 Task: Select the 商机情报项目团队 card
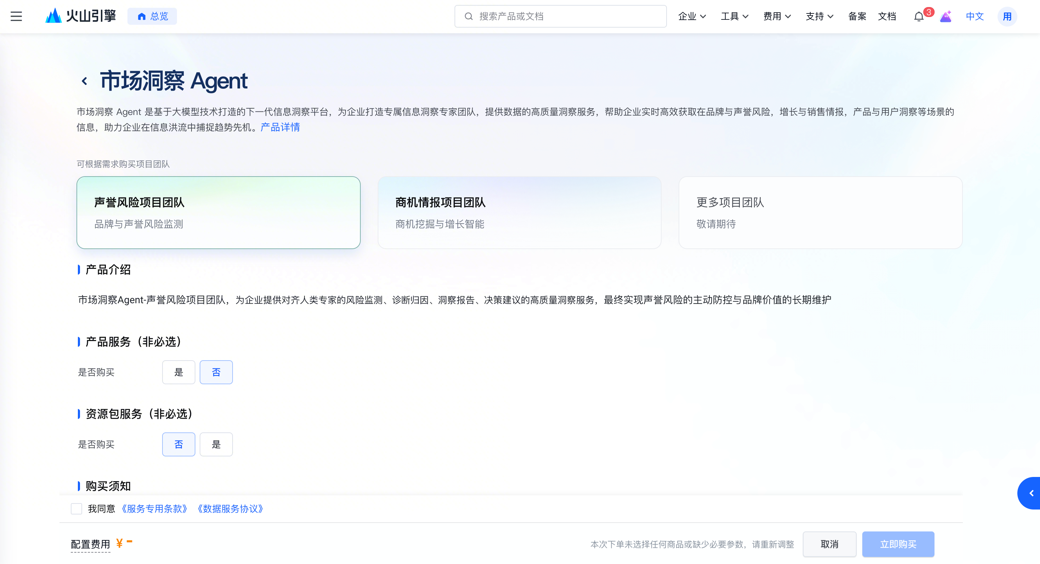click(x=519, y=212)
